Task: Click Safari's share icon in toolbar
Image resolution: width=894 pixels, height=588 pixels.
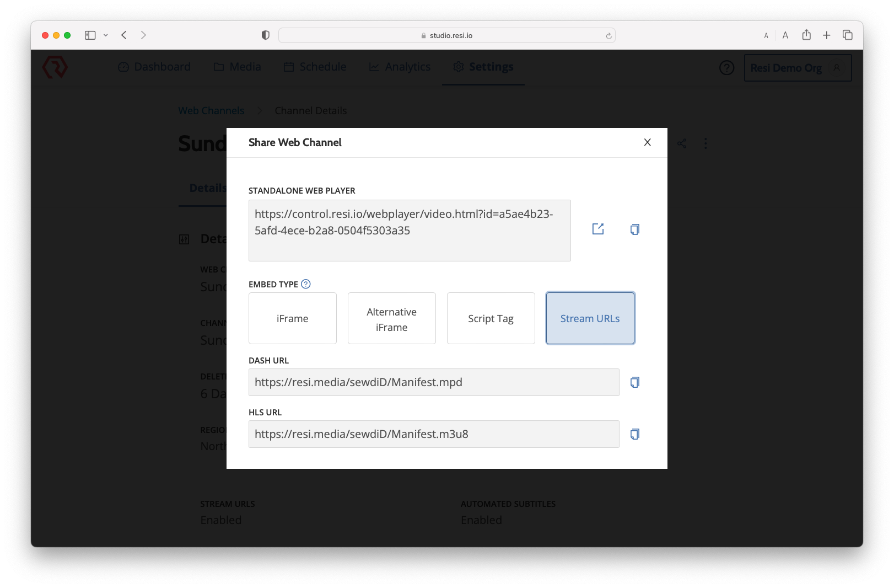Action: click(806, 35)
